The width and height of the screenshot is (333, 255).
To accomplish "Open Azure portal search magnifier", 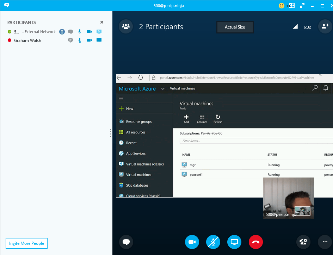I will point(315,88).
